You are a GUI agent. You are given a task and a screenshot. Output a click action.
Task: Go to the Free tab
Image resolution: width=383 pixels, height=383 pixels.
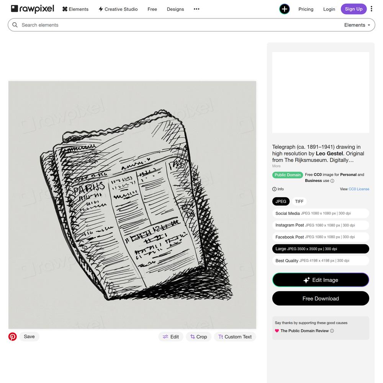[152, 9]
